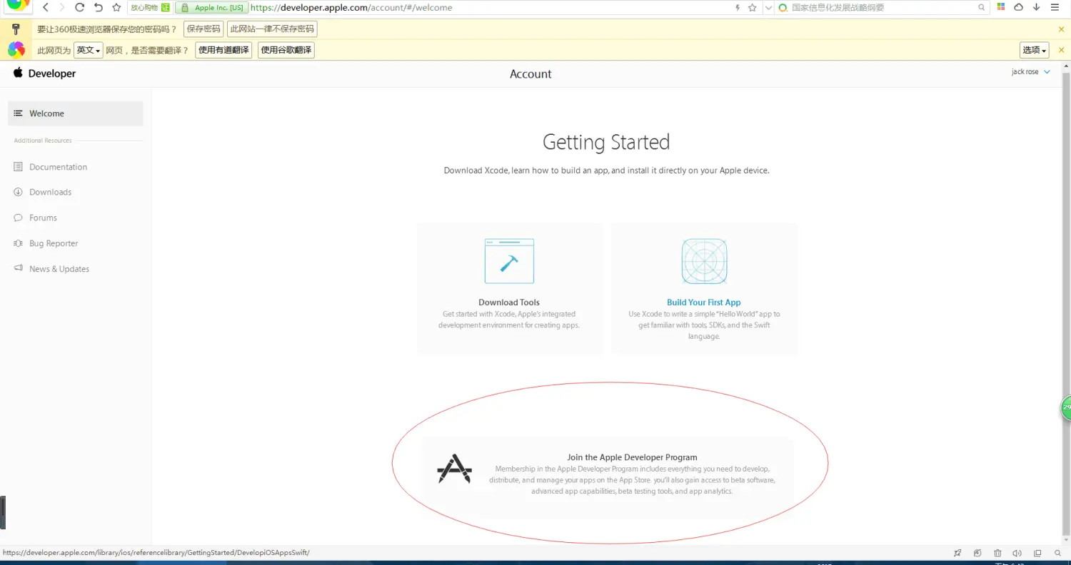Click the trash can icon in status bar
This screenshot has height=565, width=1071.
point(997,553)
